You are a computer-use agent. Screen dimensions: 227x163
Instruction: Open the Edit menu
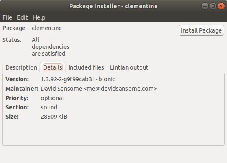click(x=22, y=17)
